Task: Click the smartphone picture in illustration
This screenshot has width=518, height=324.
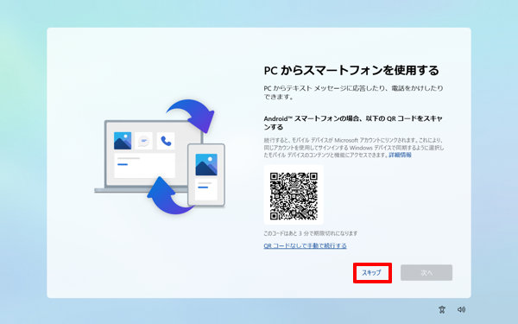Action: [206, 165]
